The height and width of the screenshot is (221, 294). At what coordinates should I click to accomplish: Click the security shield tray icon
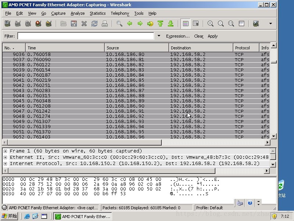tap(274, 216)
